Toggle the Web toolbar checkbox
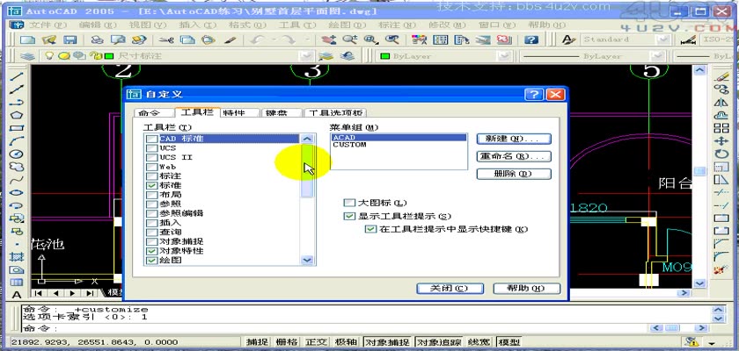The image size is (739, 351). (151, 167)
